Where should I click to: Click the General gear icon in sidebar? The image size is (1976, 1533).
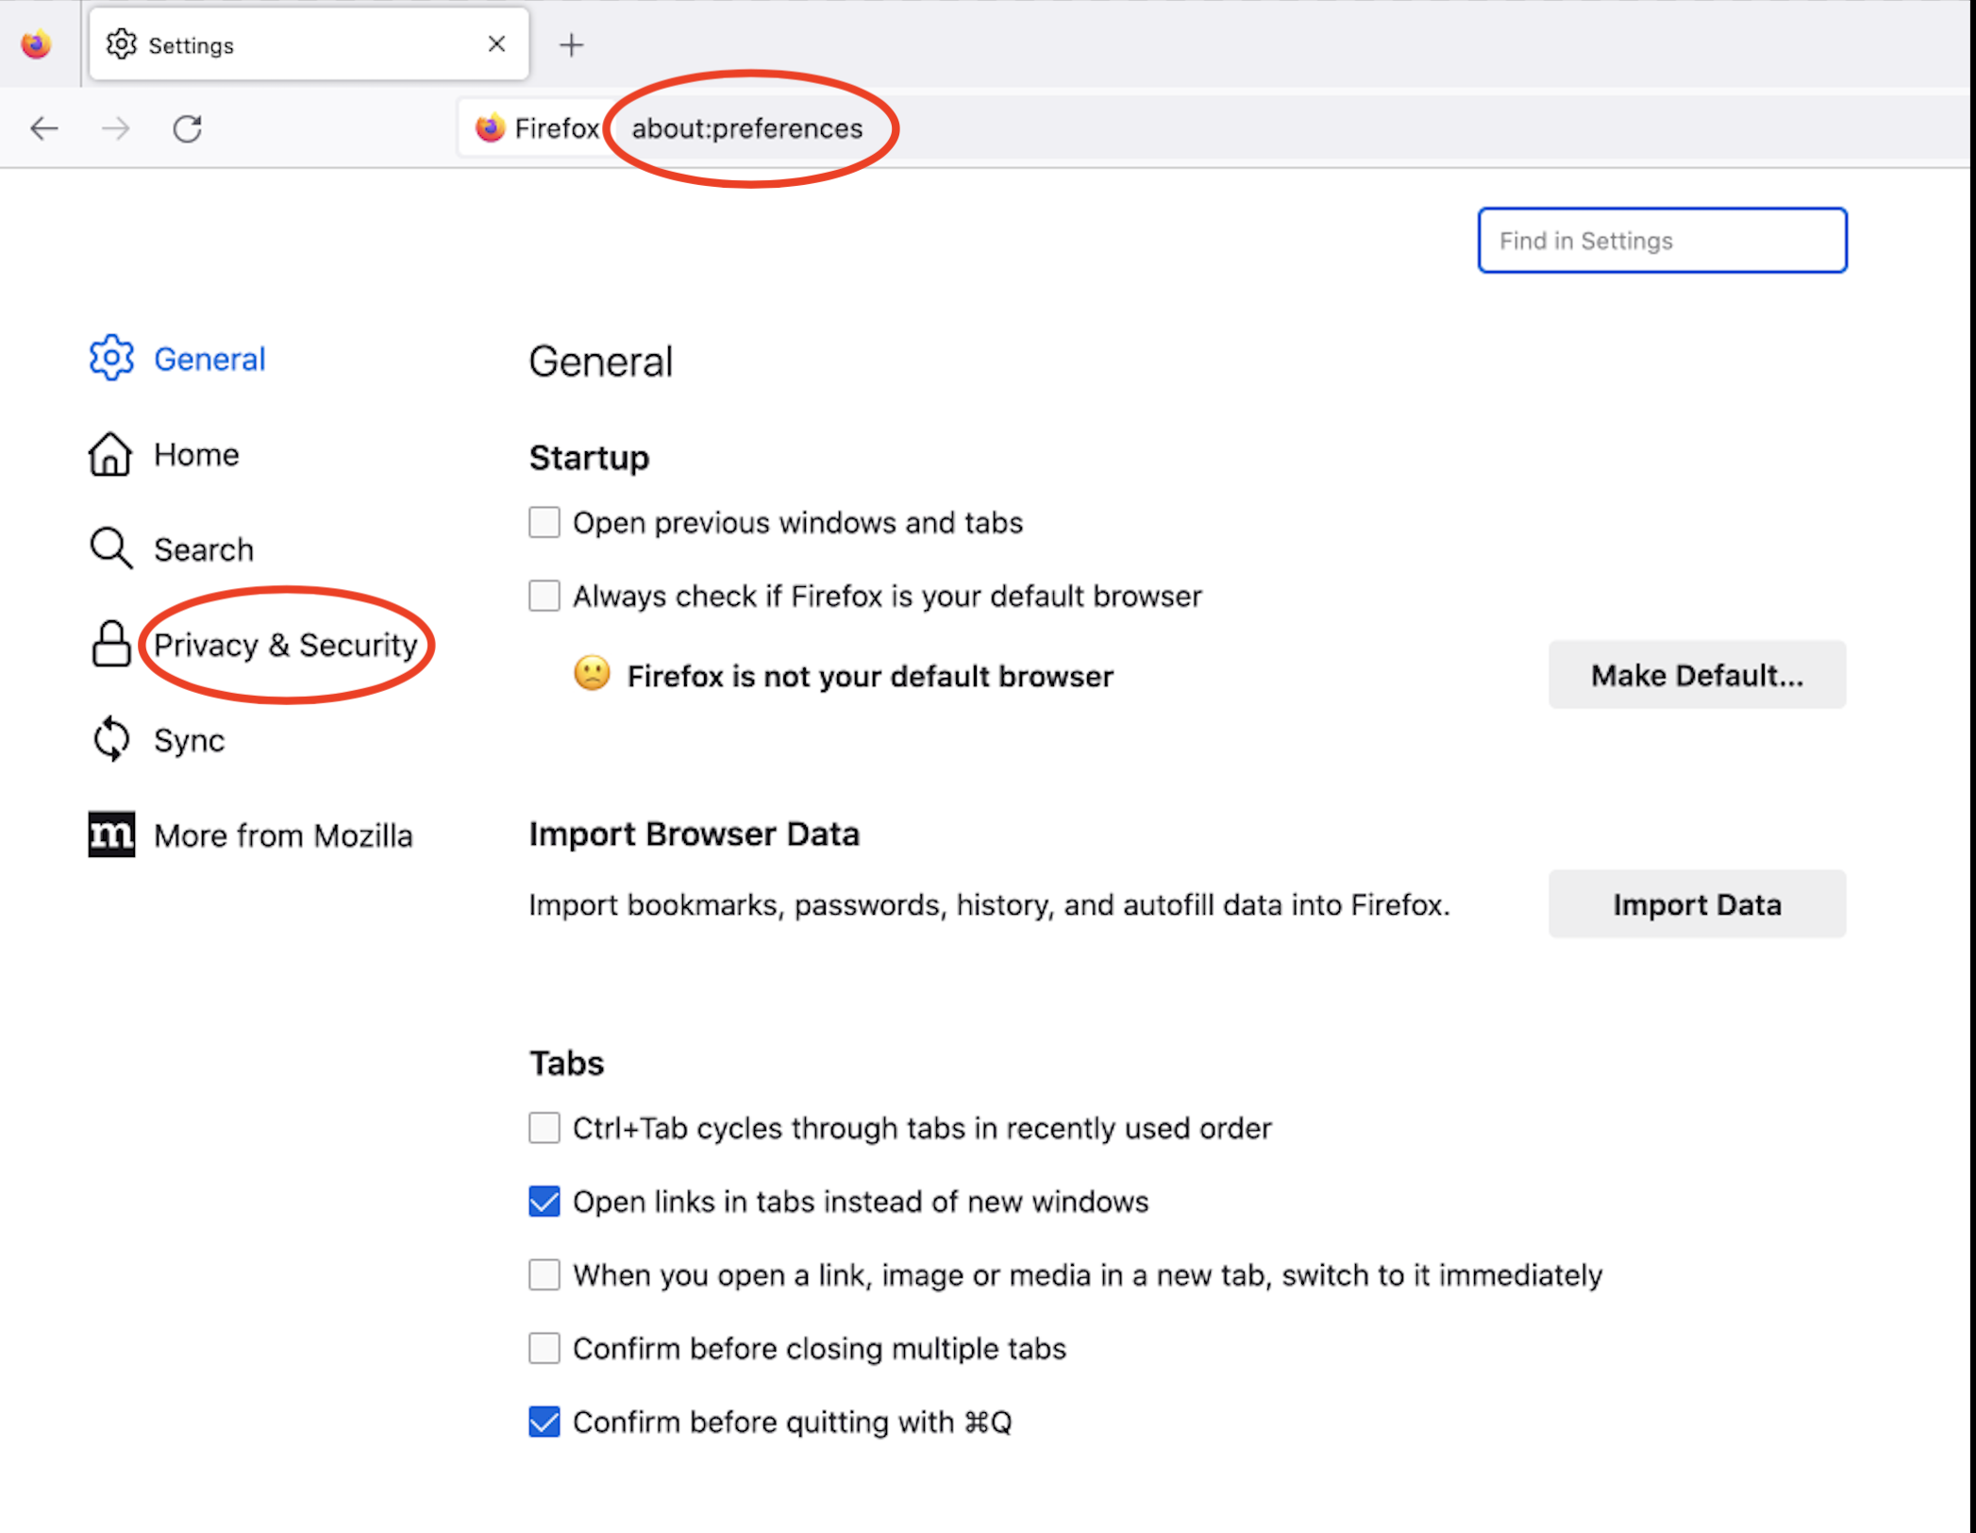coord(111,358)
